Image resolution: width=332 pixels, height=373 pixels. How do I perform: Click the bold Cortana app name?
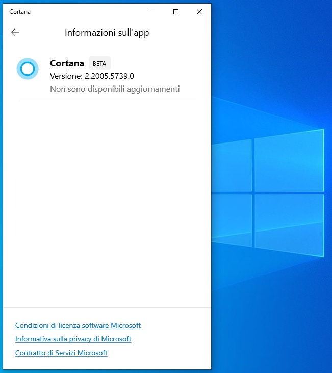tap(67, 63)
